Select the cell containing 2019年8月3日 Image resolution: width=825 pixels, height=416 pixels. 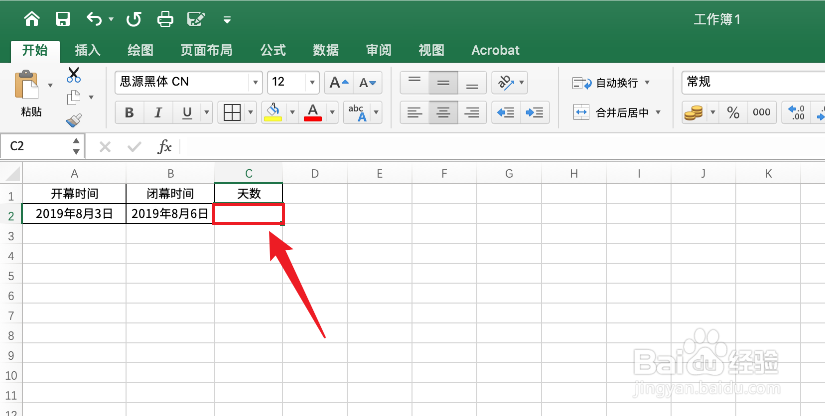click(74, 214)
